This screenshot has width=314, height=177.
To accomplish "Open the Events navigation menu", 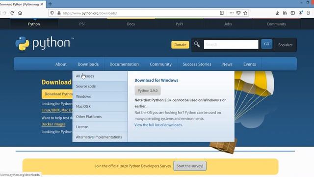I will 250,64.
